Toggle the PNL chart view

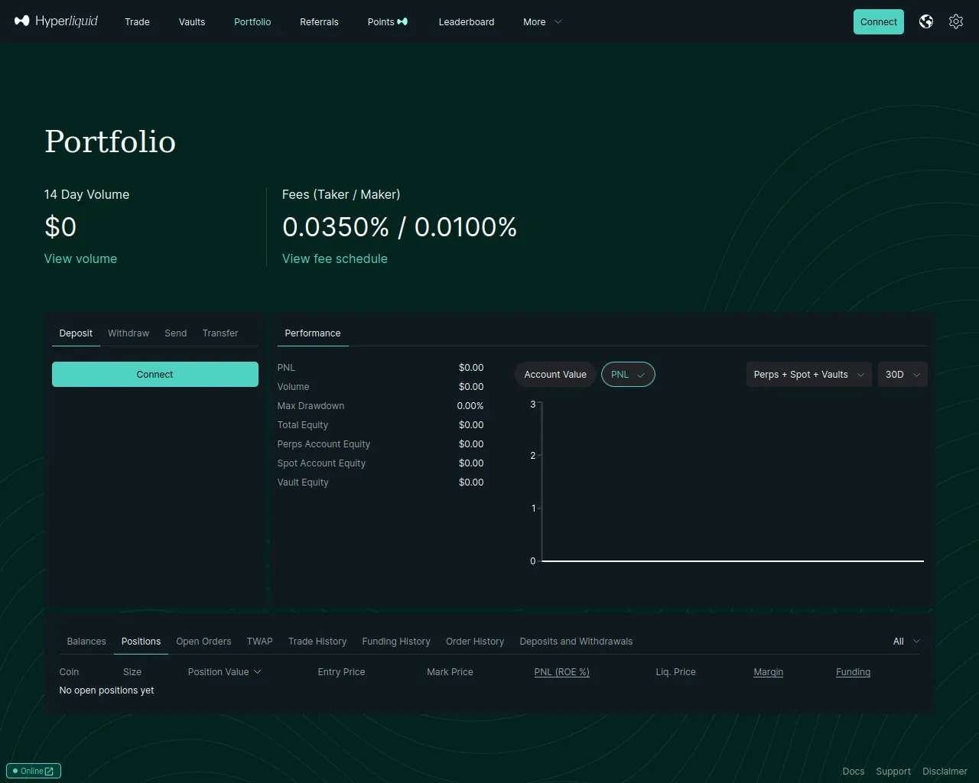(x=628, y=375)
